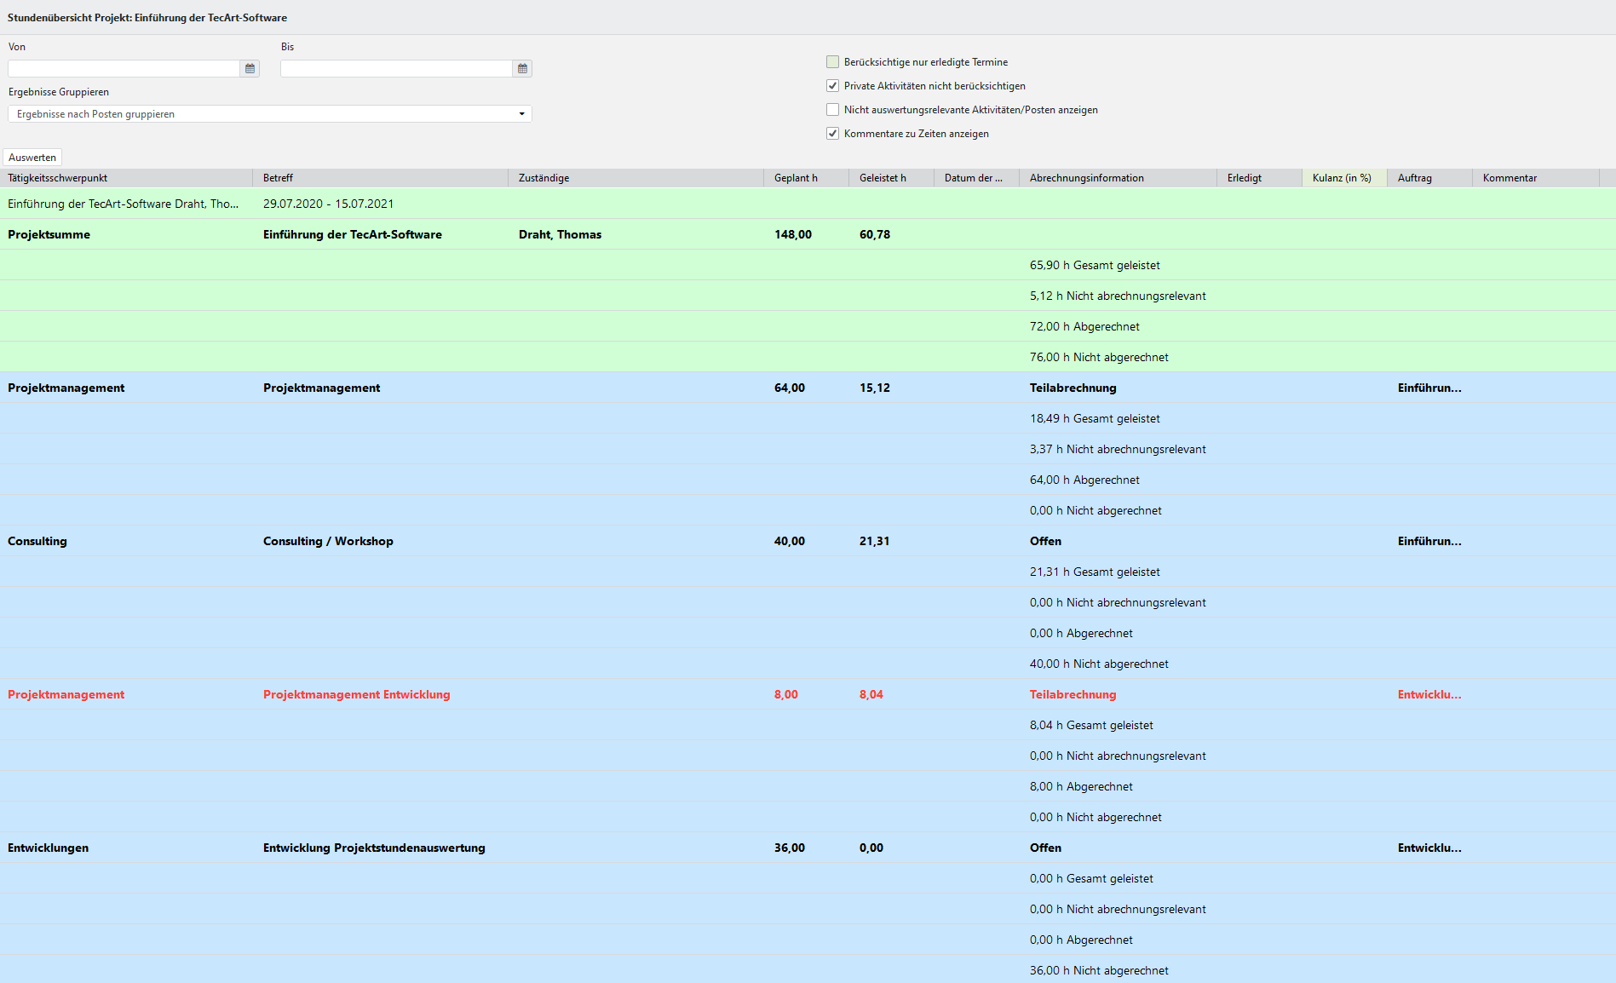Click planned hours value 148,00
The image size is (1616, 983).
click(793, 234)
